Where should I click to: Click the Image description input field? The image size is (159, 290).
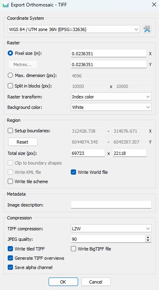[111, 205]
